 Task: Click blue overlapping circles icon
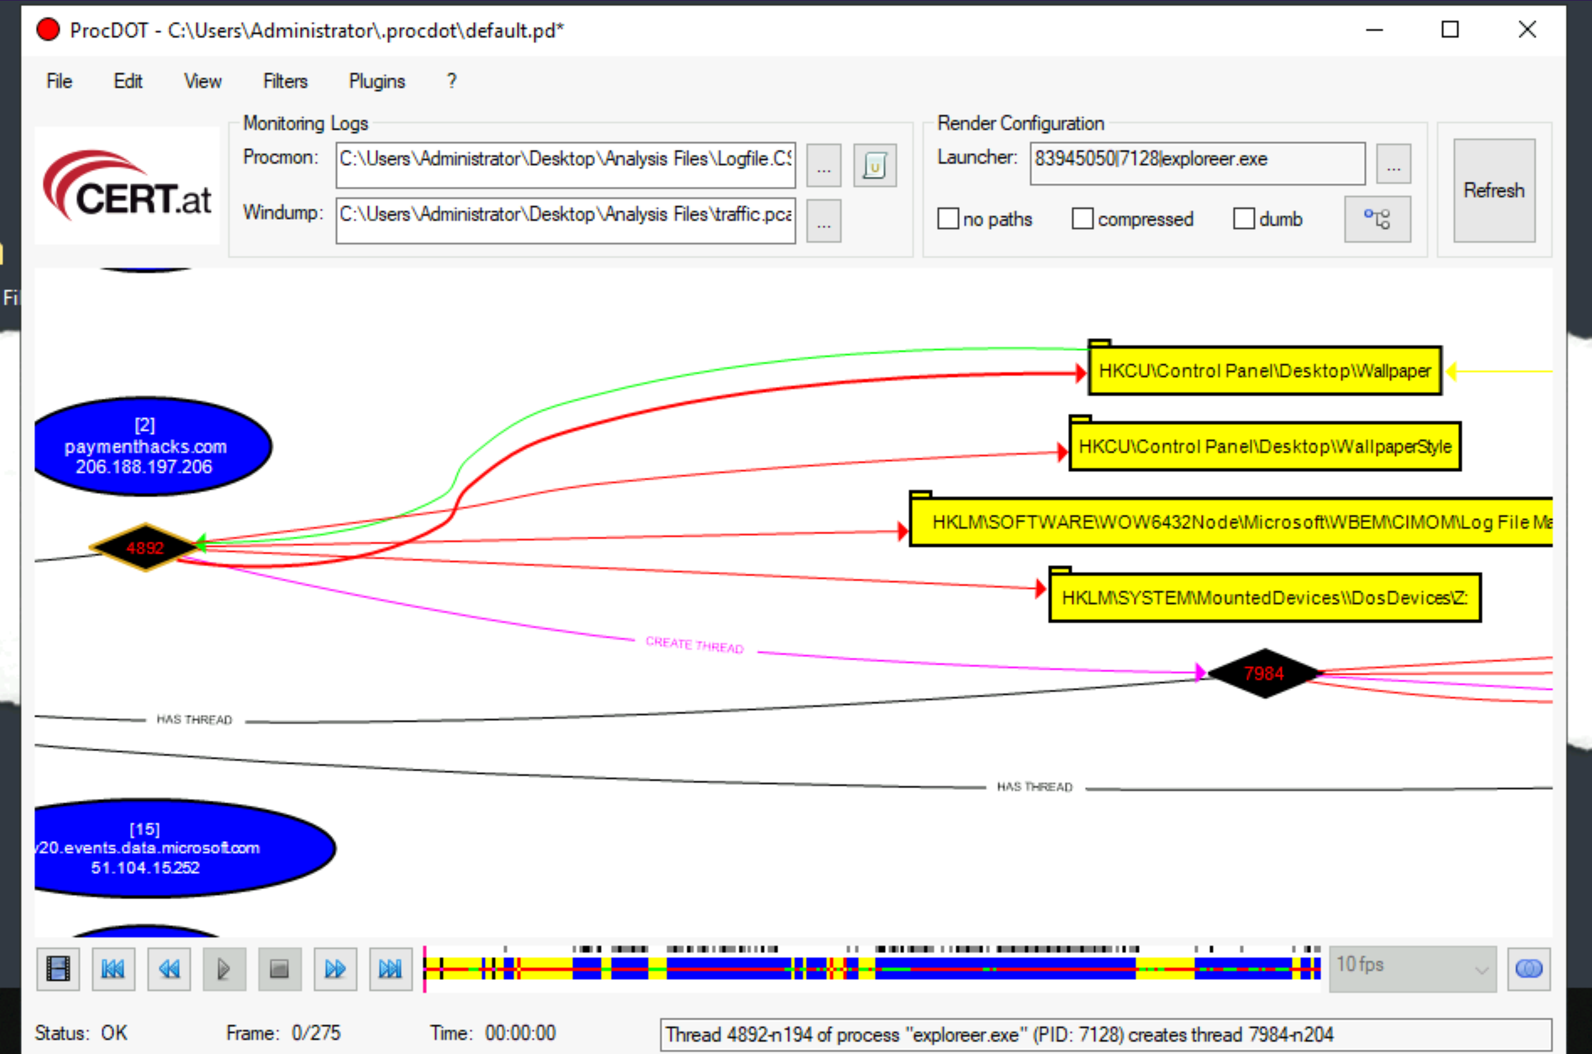pyautogui.click(x=1528, y=969)
